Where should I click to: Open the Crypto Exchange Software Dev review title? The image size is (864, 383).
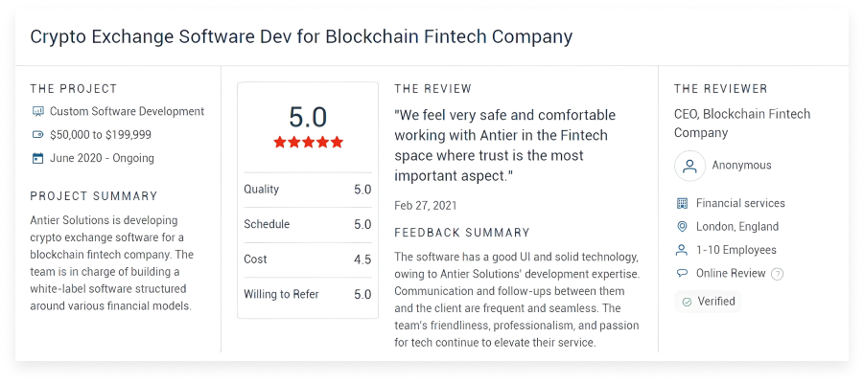click(x=301, y=37)
